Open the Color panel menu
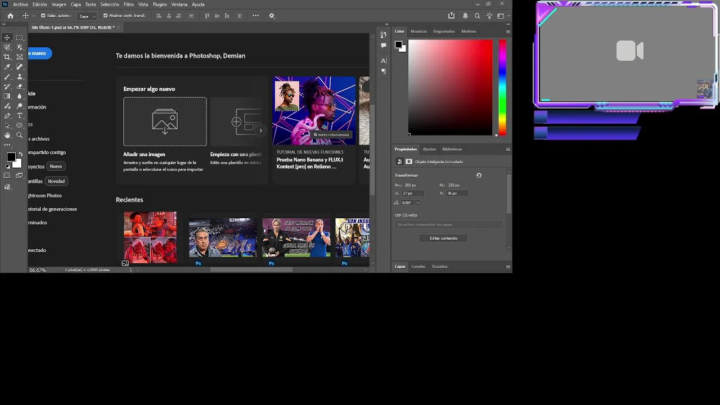The image size is (720, 405). tap(508, 31)
